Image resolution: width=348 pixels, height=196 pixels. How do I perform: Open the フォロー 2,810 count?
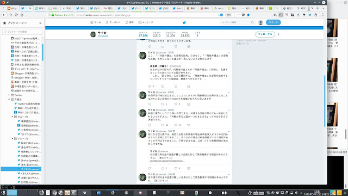157,34
